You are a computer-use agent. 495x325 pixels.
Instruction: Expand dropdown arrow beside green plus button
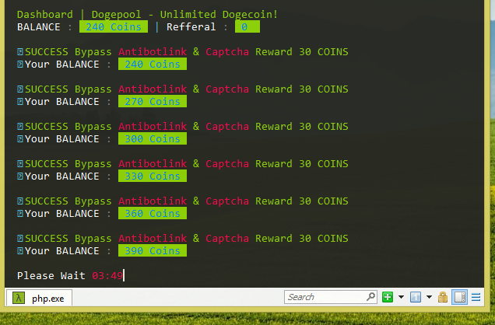401,297
